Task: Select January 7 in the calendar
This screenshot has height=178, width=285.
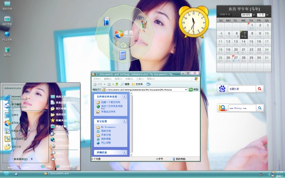Action: [x=244, y=35]
